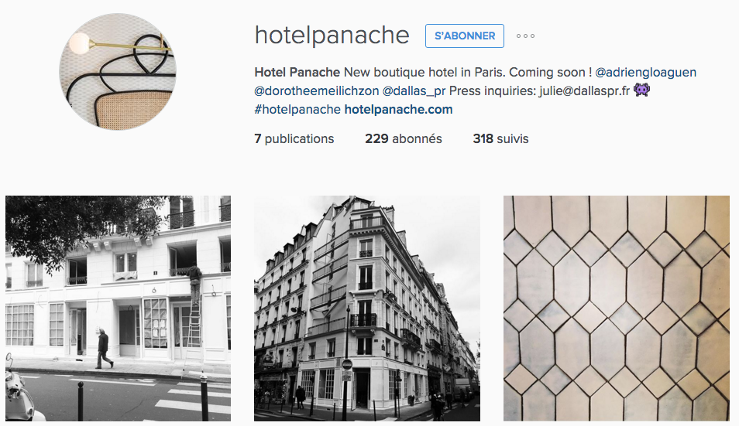Visit the hotelpanache.com website link
739x426 pixels.
point(398,110)
